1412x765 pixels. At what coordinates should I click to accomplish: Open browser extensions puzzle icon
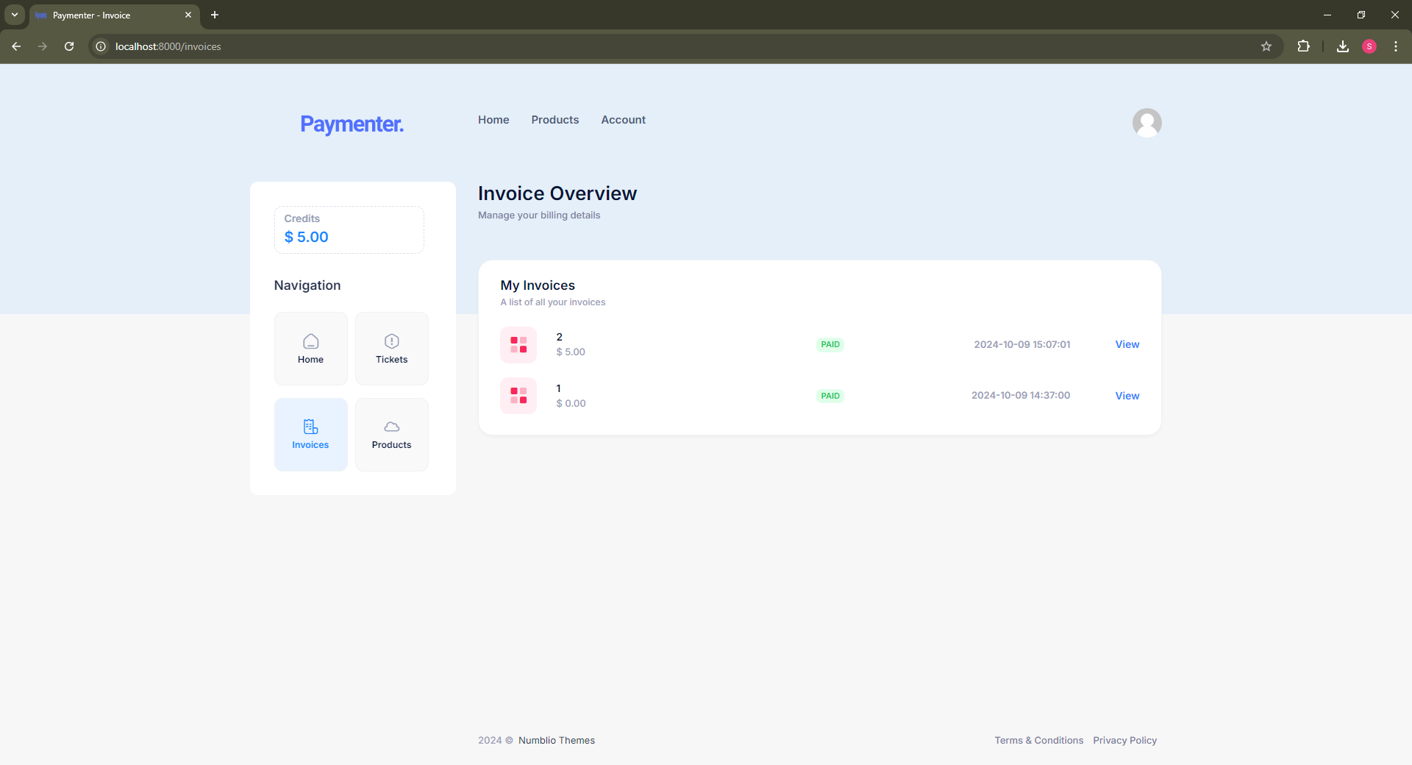[x=1303, y=46]
